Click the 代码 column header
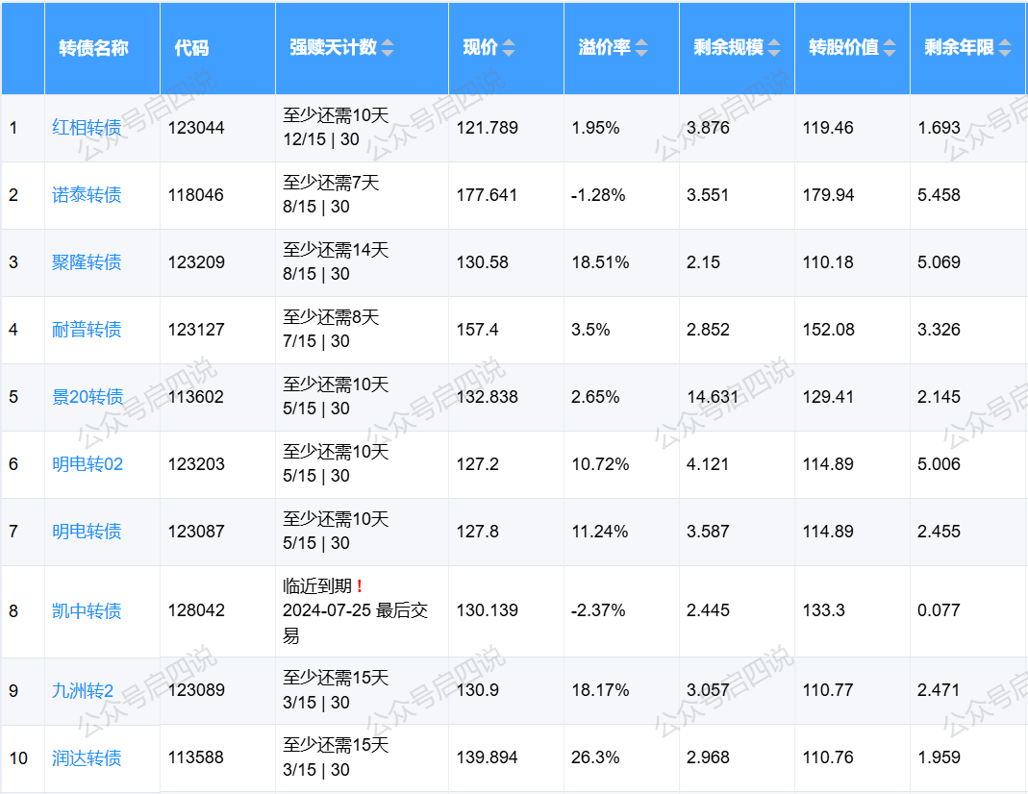Image resolution: width=1028 pixels, height=794 pixels. tap(191, 48)
